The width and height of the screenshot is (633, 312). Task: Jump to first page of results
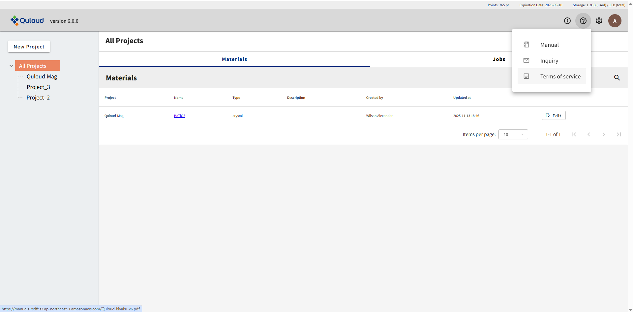[574, 134]
